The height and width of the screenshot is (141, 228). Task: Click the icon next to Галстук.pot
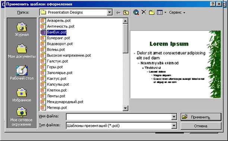[43, 61]
